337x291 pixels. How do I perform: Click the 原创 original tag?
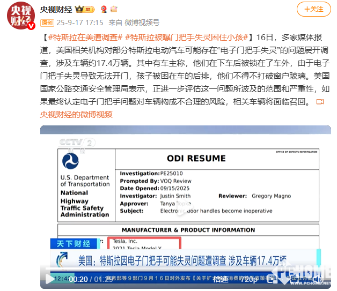pyautogui.click(x=47, y=23)
